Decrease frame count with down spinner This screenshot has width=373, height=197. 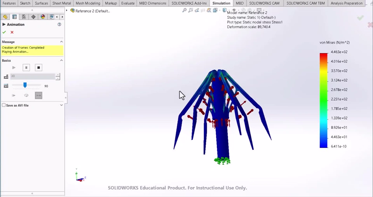pos(58,78)
